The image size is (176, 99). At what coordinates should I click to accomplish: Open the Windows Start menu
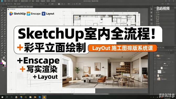coord(2,97)
